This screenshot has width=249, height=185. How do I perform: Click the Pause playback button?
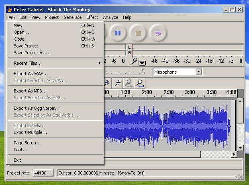click(x=118, y=33)
